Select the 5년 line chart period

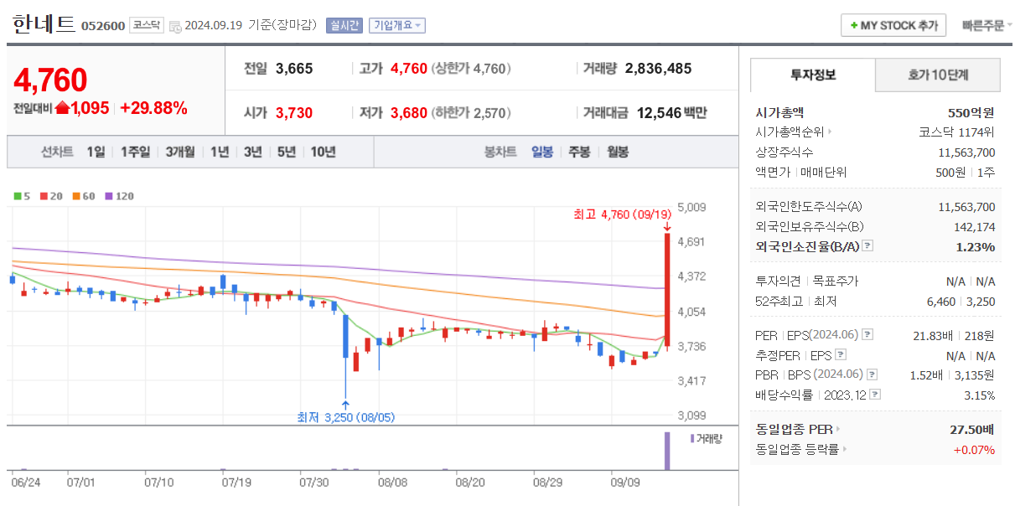[x=287, y=152]
